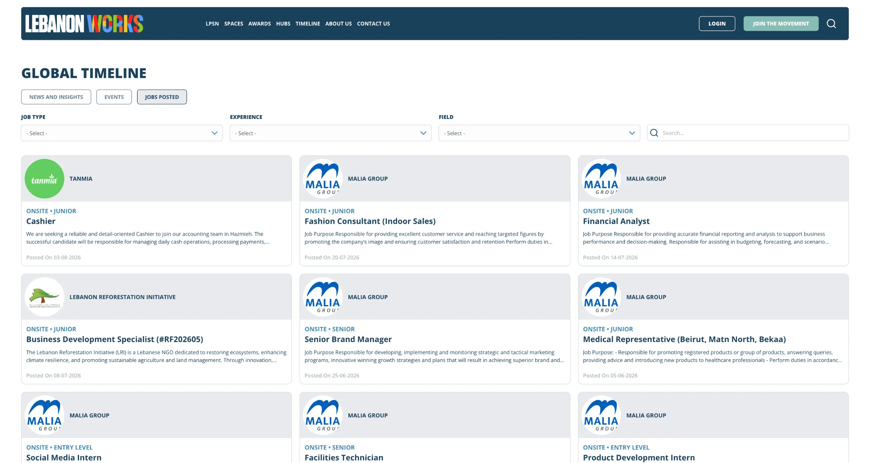Click Join the Movement button
Viewport: 870px width, 463px height.
[x=781, y=24]
